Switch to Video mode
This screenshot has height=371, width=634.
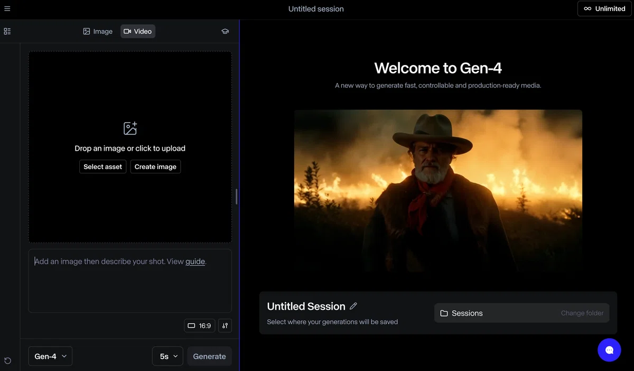138,31
